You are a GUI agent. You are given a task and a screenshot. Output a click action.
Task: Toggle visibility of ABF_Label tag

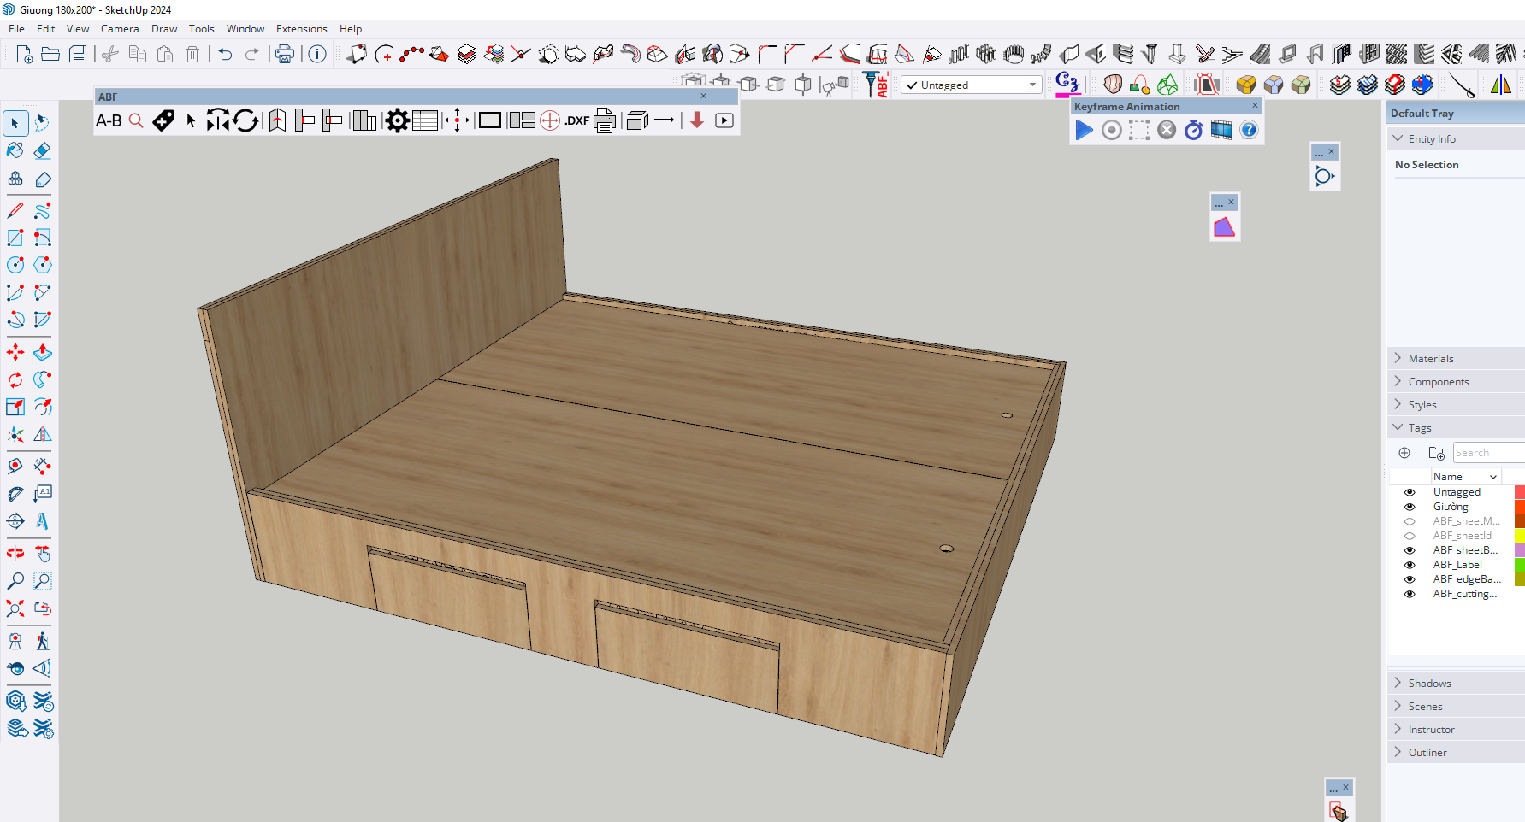[1410, 565]
